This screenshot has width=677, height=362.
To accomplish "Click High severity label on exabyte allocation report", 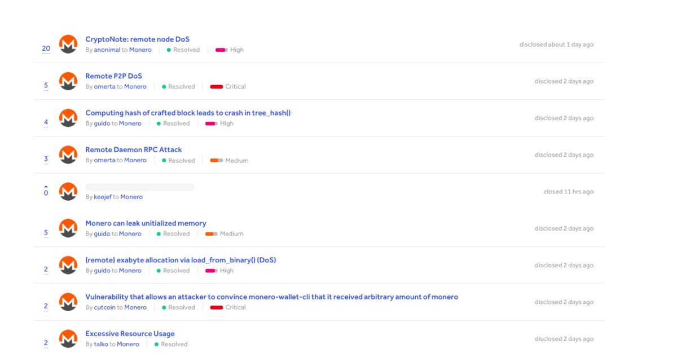I will tap(227, 271).
